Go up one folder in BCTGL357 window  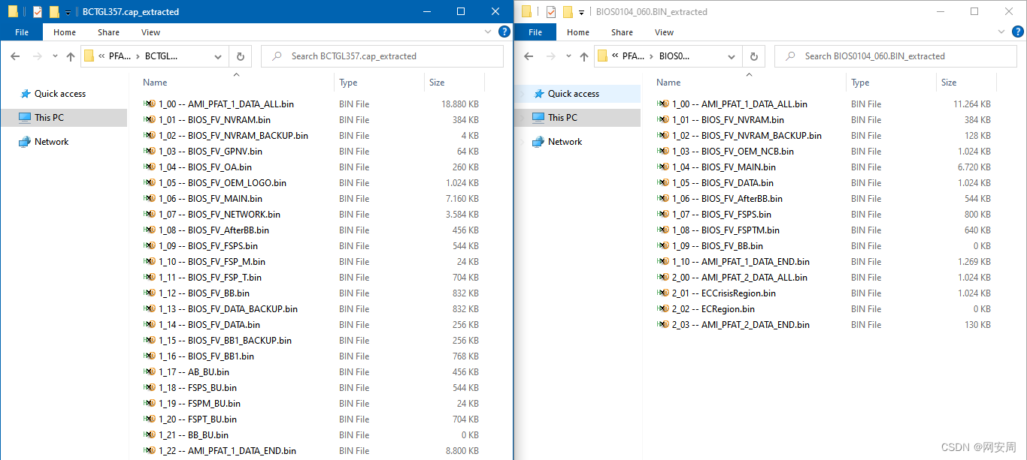[x=71, y=56]
